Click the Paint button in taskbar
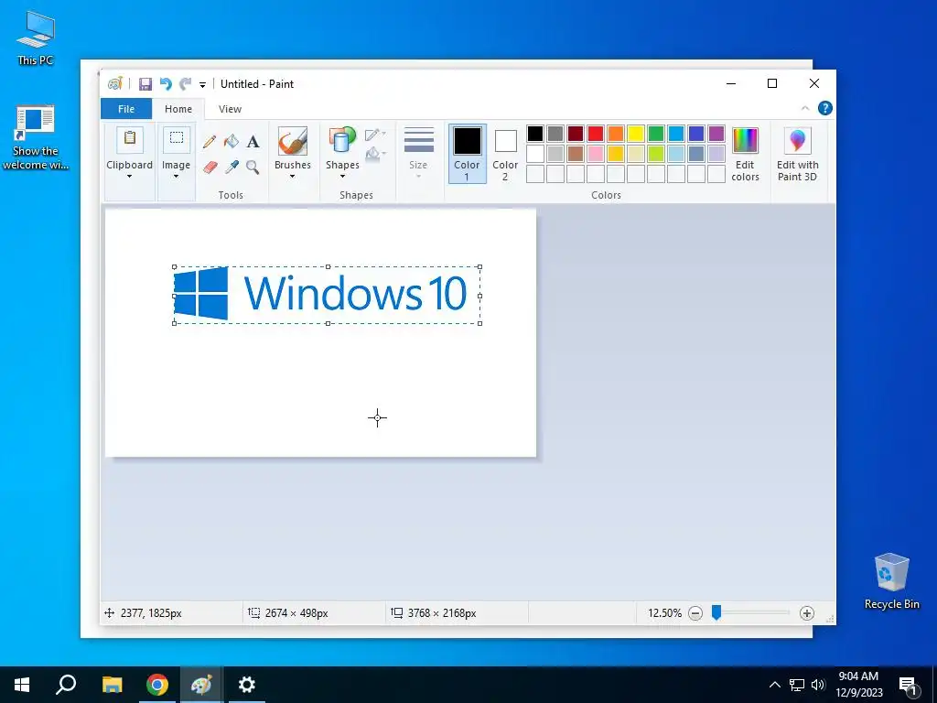This screenshot has width=937, height=703. (201, 685)
